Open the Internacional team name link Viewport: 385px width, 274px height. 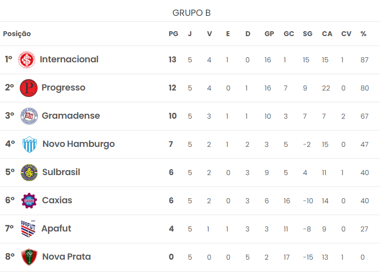click(x=69, y=59)
